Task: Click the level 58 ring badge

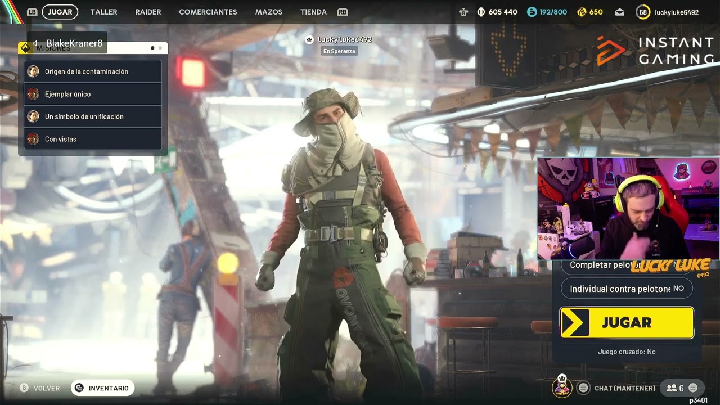Action: pos(643,12)
